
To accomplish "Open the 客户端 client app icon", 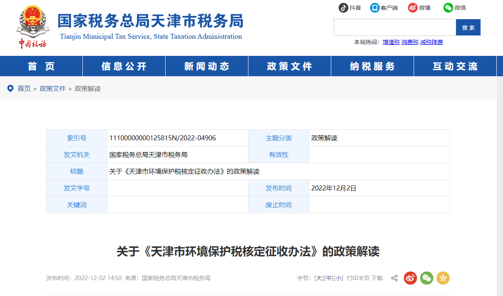I will point(375,8).
